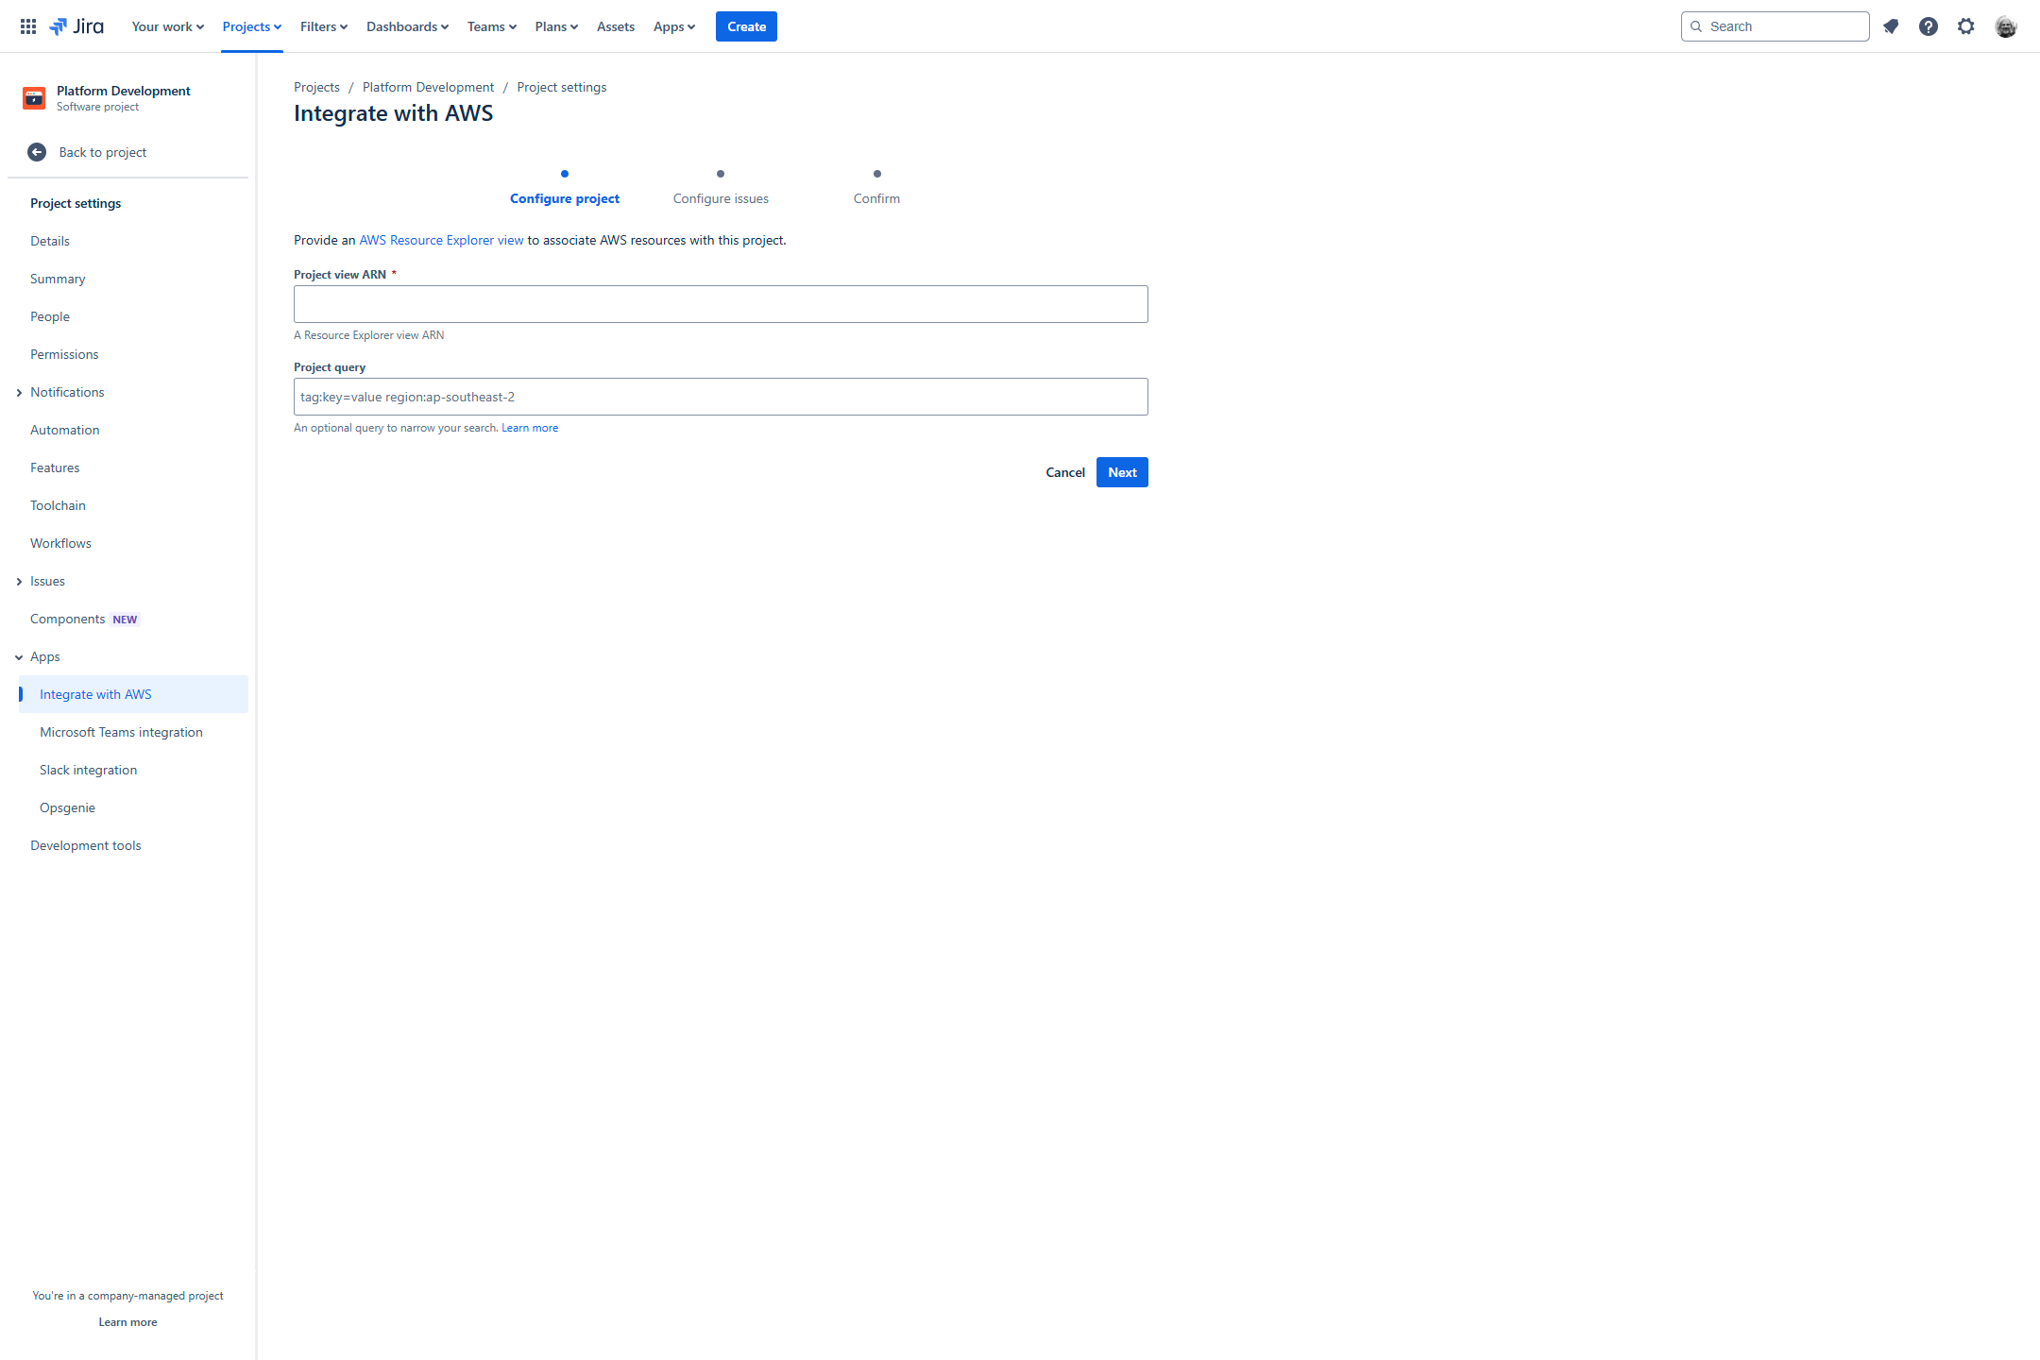Open the app switcher grid icon
The height and width of the screenshot is (1360, 2040).
coord(28,26)
